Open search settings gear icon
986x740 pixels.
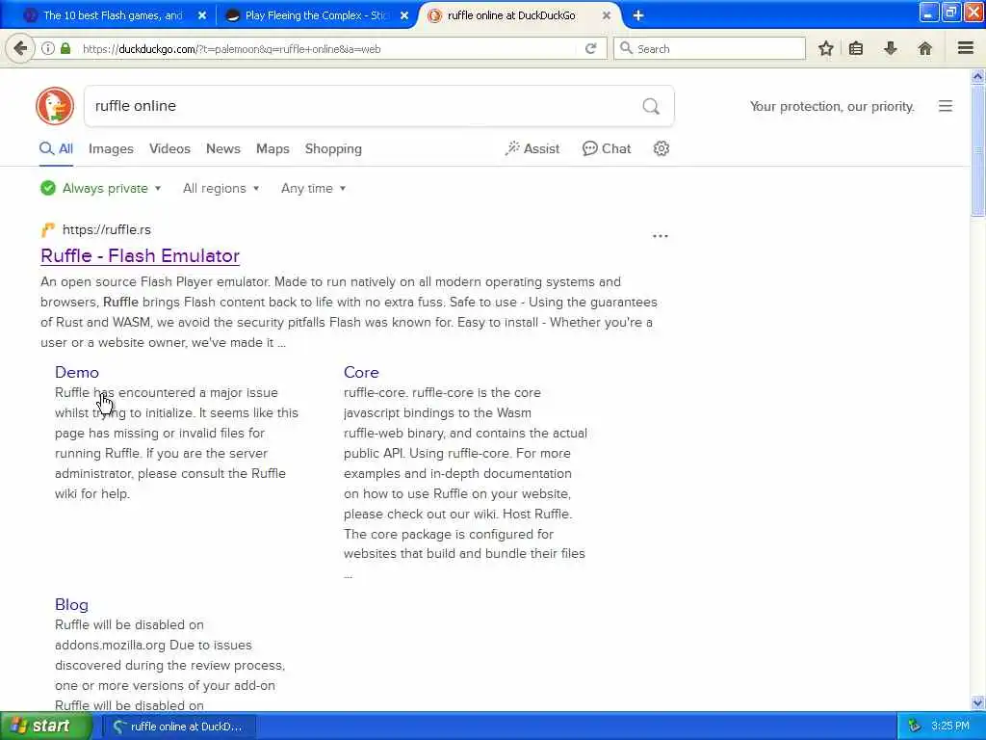(661, 148)
